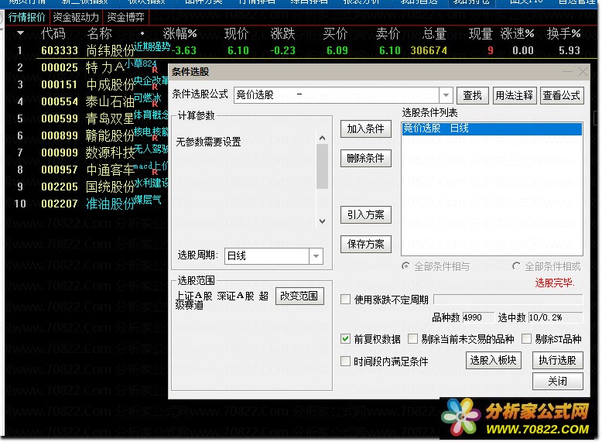Switch to the 行情报价 tab
This screenshot has width=602, height=442.
tap(27, 17)
